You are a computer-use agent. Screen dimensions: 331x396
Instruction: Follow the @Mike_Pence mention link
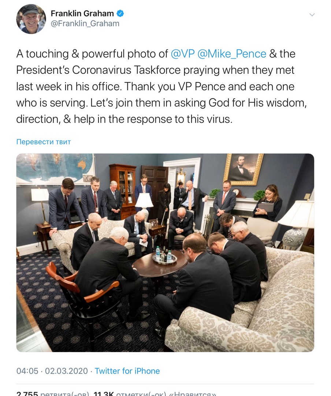pos(232,54)
